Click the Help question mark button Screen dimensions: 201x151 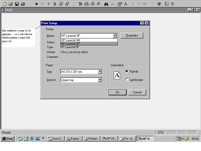(142, 23)
